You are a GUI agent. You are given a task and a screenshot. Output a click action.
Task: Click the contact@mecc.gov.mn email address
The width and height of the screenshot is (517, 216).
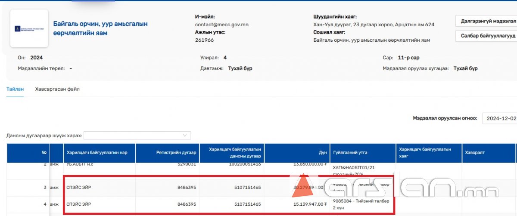221,25
